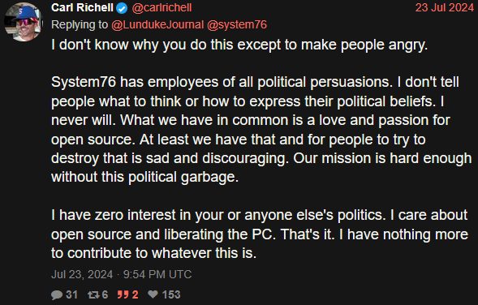478x305 pixels.
Task: Click the retweet arrows icon
Action: (x=93, y=294)
